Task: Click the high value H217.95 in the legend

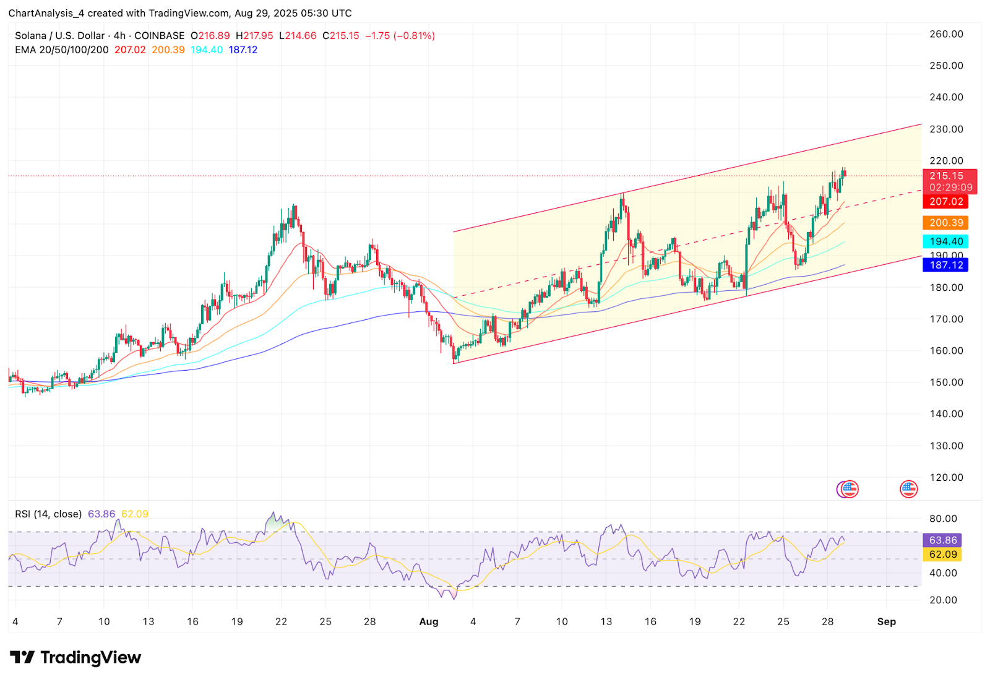Action: tap(254, 36)
